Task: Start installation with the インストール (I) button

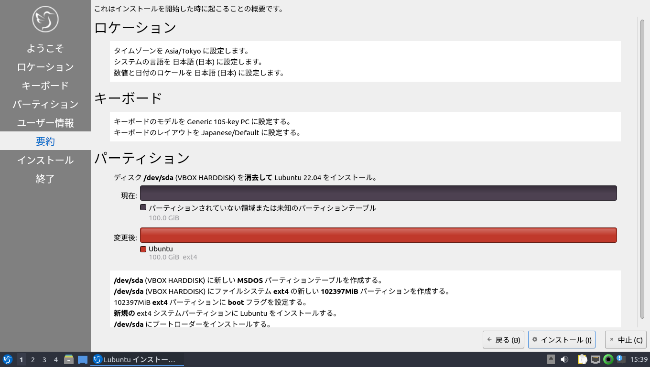Action: pyautogui.click(x=562, y=340)
